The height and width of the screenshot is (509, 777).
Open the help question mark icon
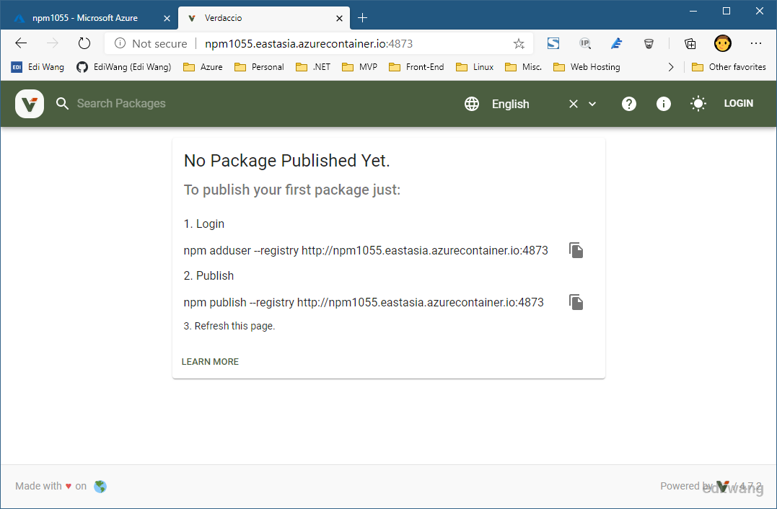pos(629,104)
